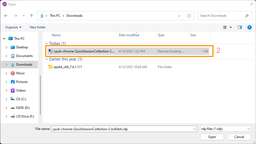This screenshot has height=144, width=256.
Task: Expand the Desktop tree node
Action: tap(6, 47)
